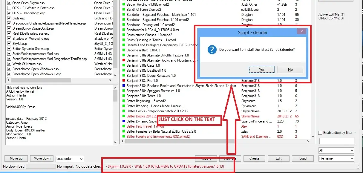Click the Move up button
Viewport: 363px width, 173px height.
(x=16, y=158)
